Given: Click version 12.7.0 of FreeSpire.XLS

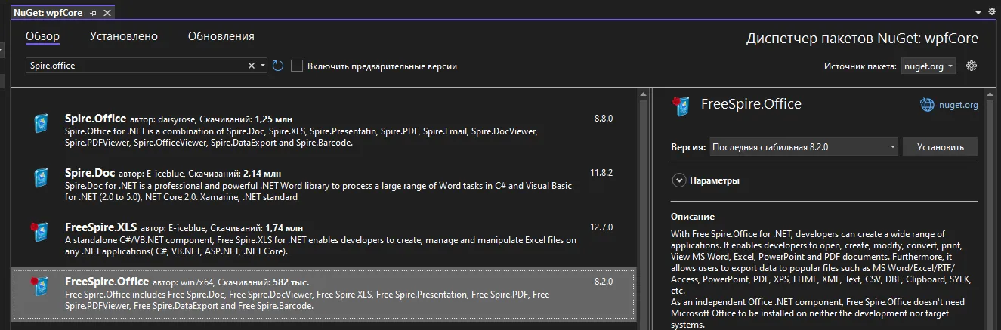Looking at the screenshot, I should [601, 227].
